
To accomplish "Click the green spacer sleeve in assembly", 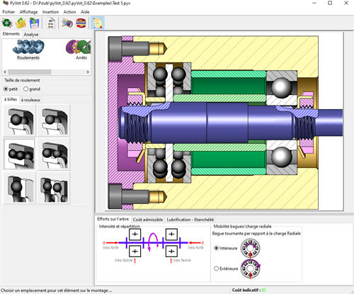I will [229, 86].
